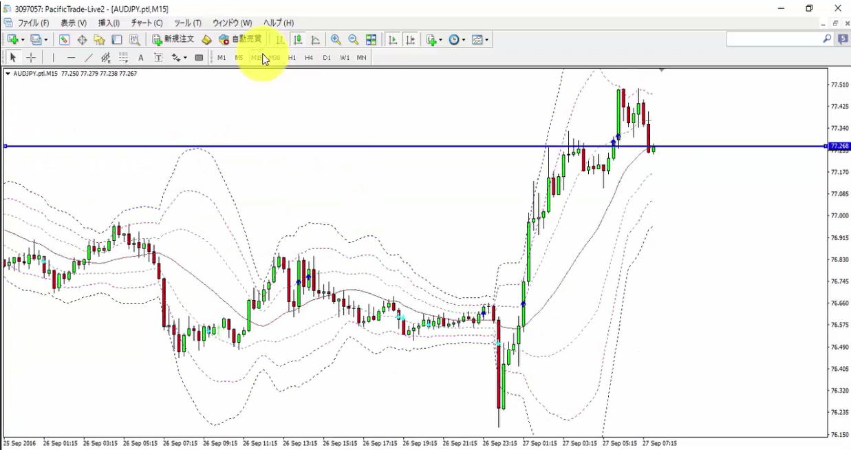Switch chart to candlestick style

[298, 40]
